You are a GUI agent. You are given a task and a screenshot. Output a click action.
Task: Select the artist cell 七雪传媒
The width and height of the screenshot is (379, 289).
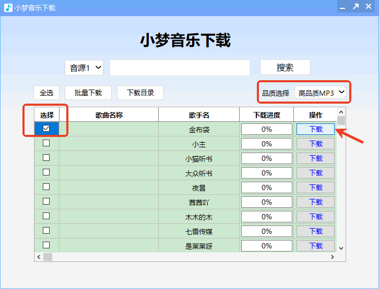pyautogui.click(x=199, y=231)
